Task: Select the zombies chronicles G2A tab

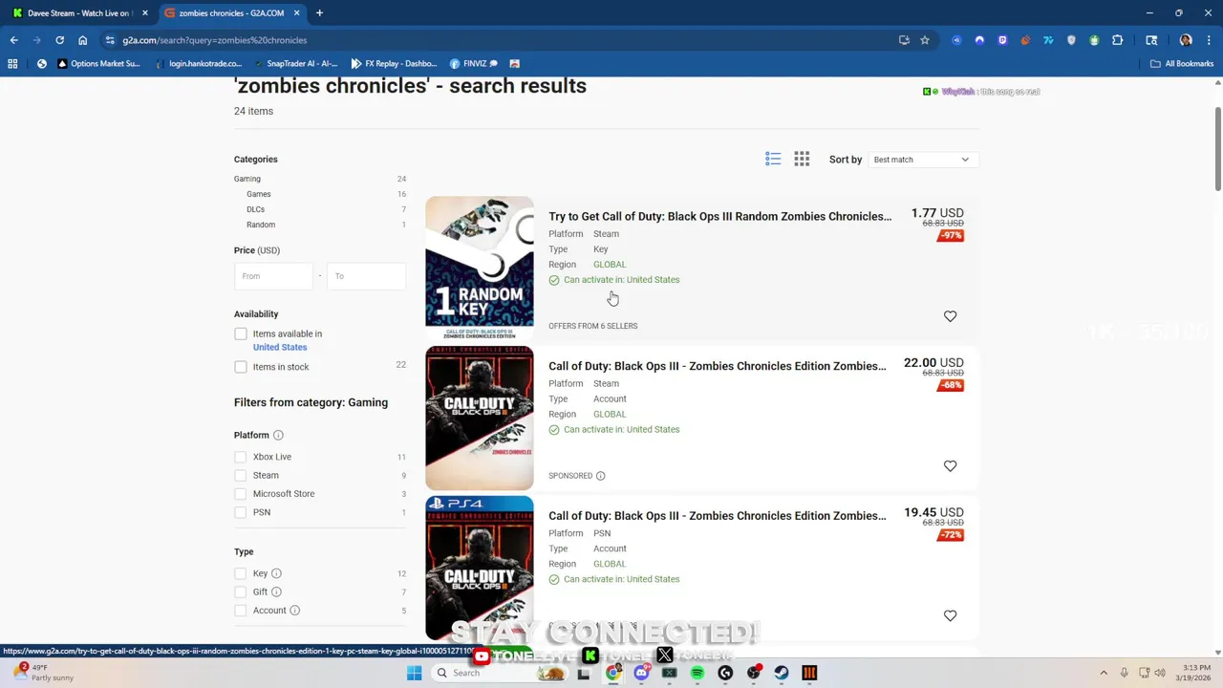Action: point(231,13)
